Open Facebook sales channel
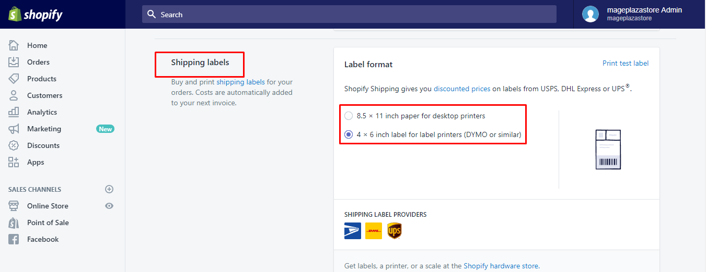The height and width of the screenshot is (272, 706). (x=43, y=239)
